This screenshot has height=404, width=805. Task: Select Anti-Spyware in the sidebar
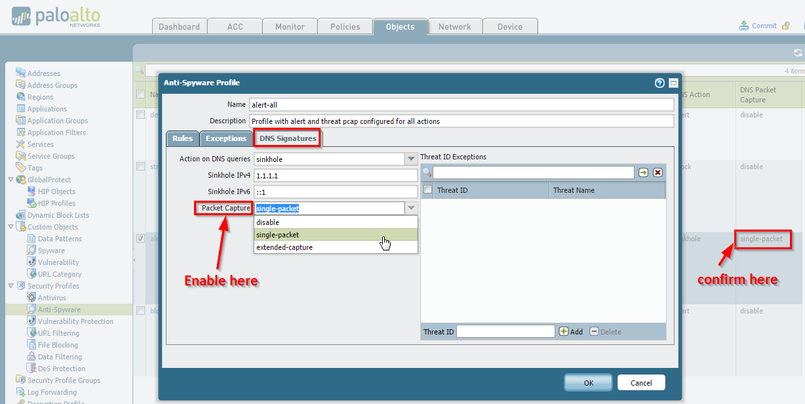point(59,310)
